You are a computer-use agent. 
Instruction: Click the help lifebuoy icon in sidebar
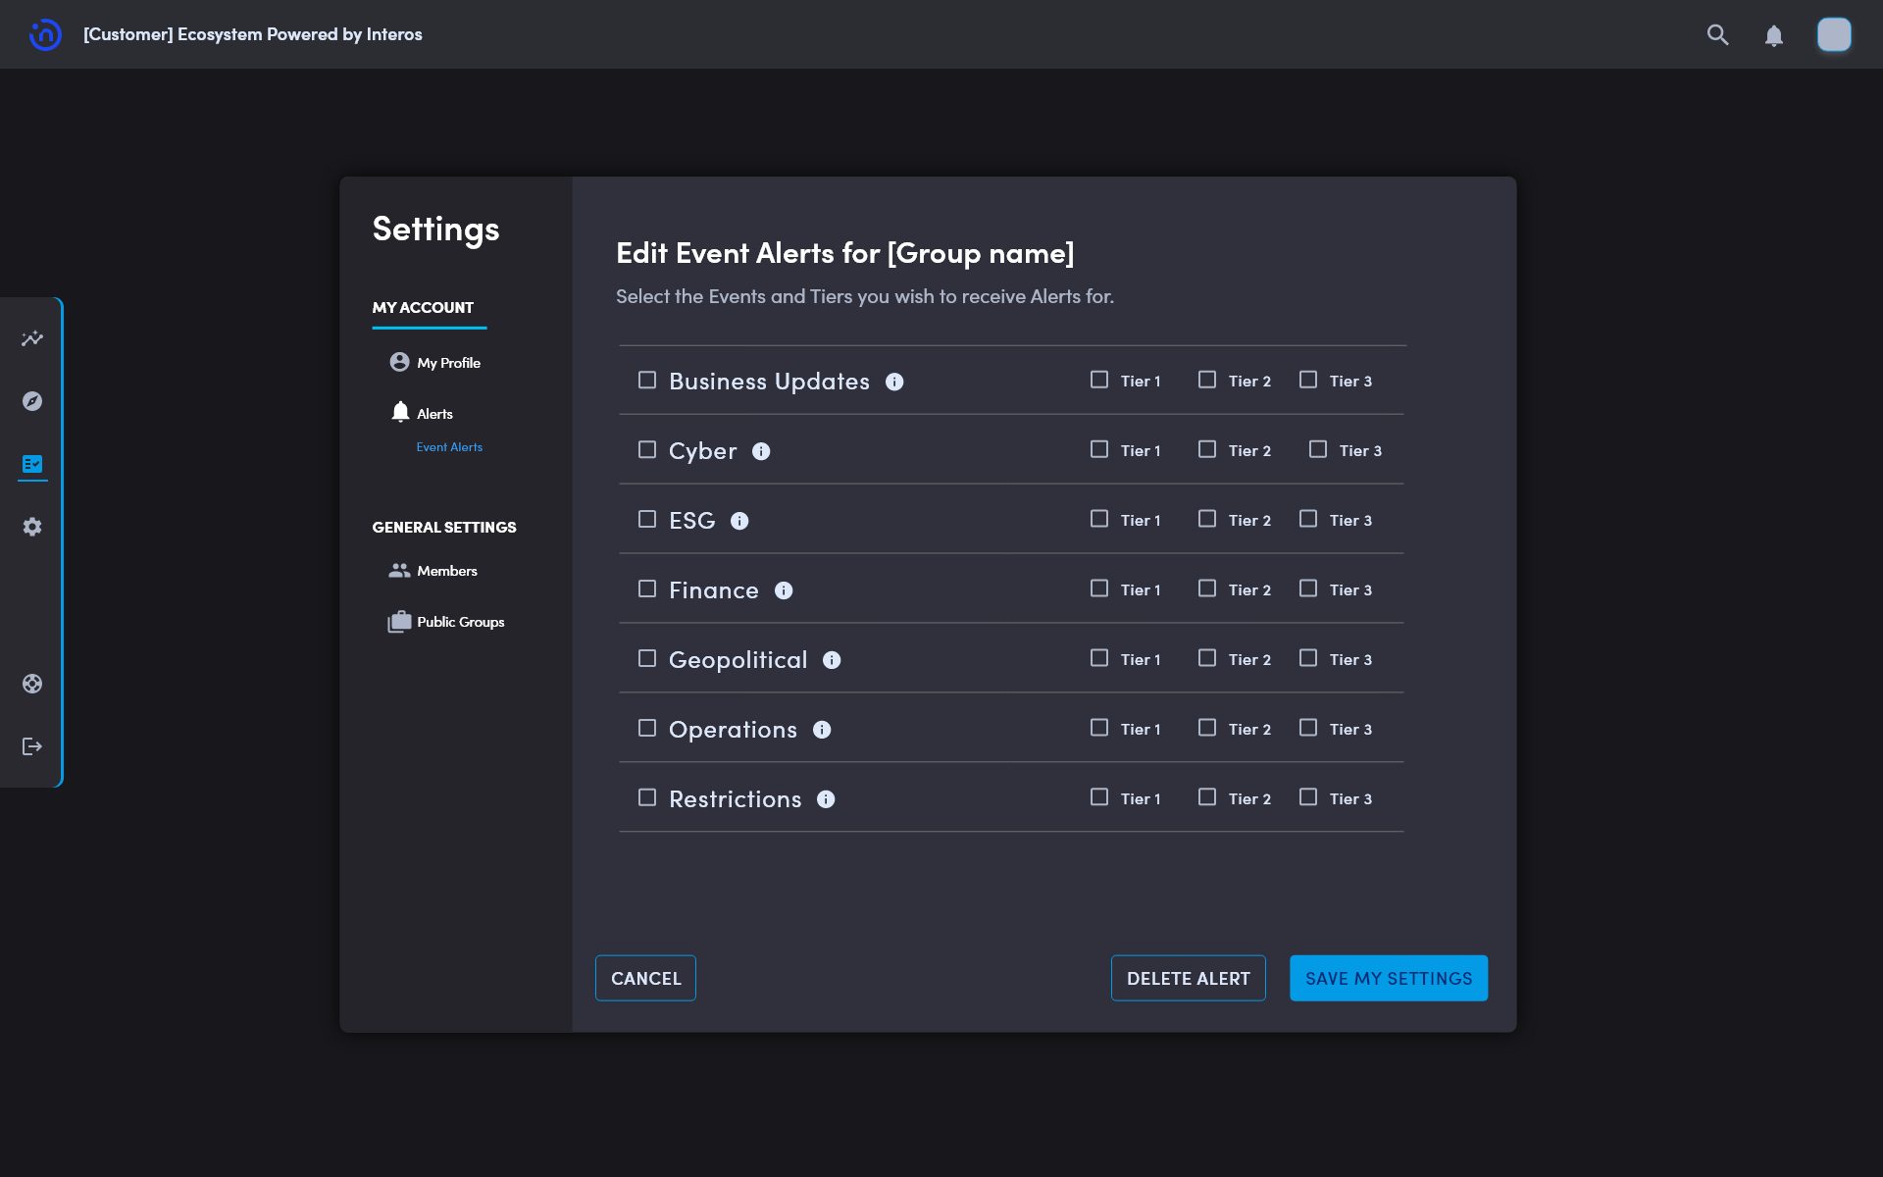click(x=32, y=684)
